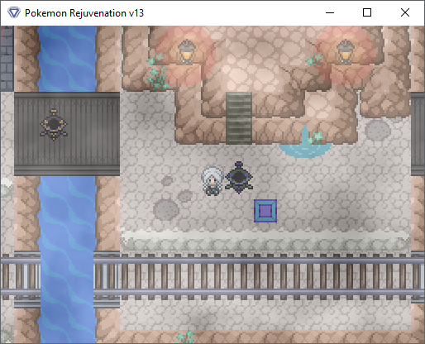Select the dark Pokemon beside the player

click(239, 178)
